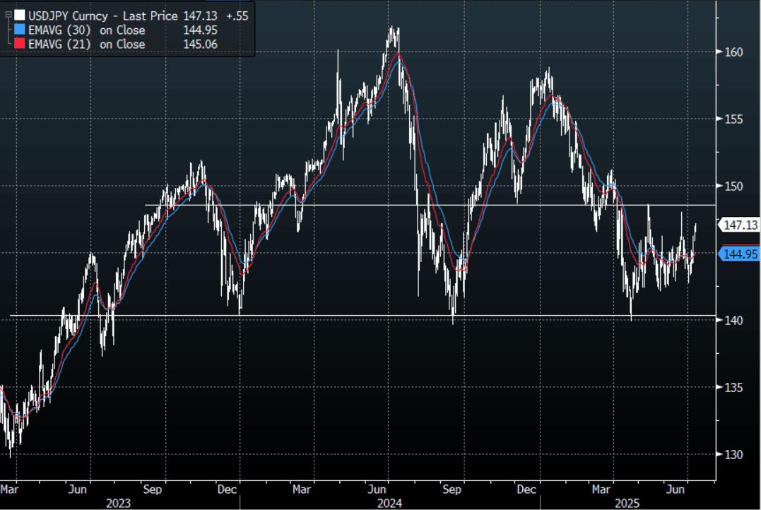This screenshot has width=761, height=510.
Task: Click the Jun label in the 2025 section
Action: click(x=675, y=489)
